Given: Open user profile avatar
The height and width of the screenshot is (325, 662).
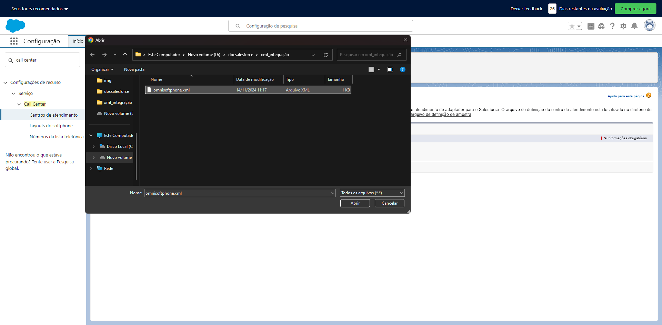Looking at the screenshot, I should click(650, 25).
